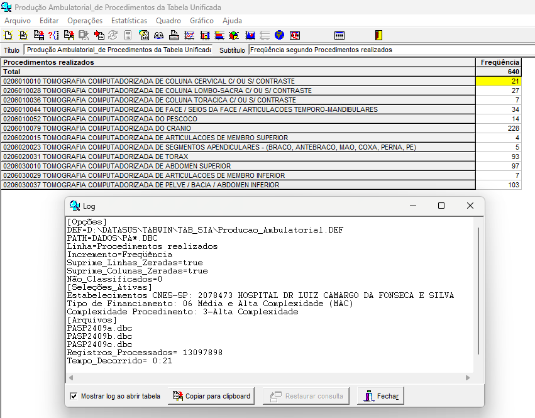The image size is (535, 418).
Task: Select row TOMOGRAFIA DE COLUNA LOMBO-SACRA
Action: coord(238,91)
